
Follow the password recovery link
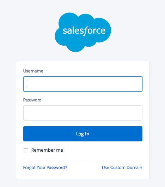[45, 168]
